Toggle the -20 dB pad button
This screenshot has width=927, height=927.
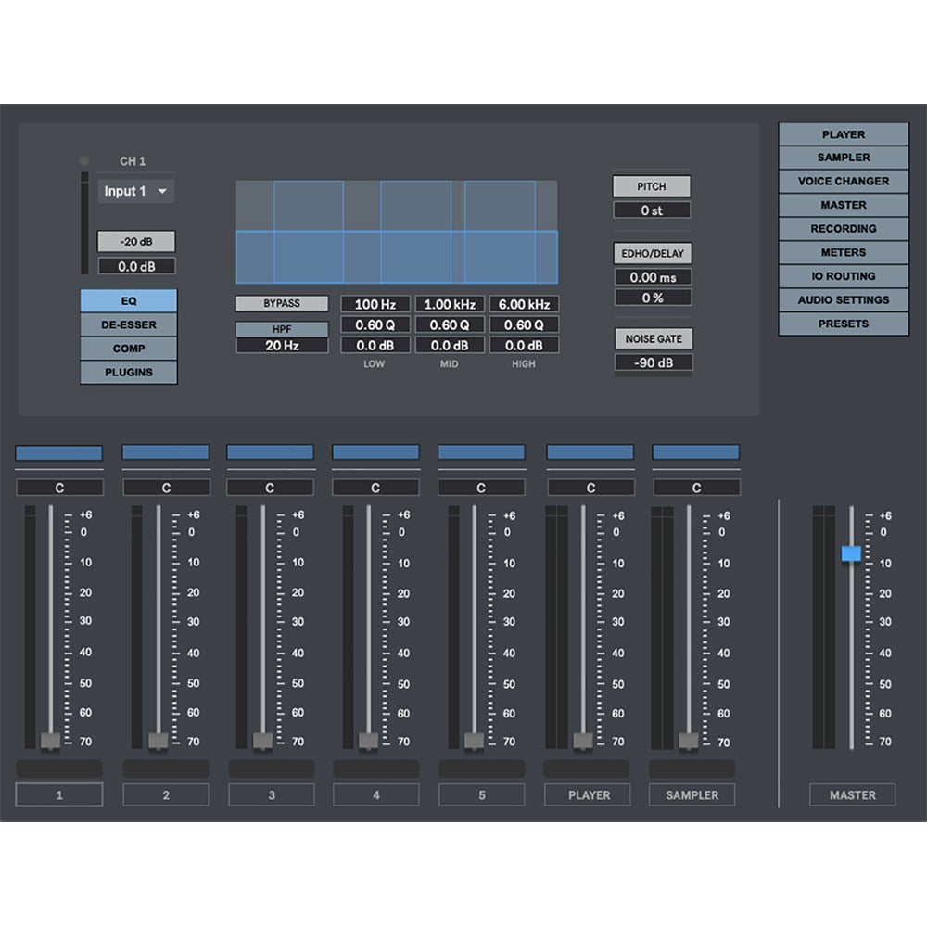pyautogui.click(x=136, y=242)
